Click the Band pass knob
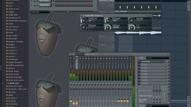The height and width of the screenshot is (107, 191). pyautogui.click(x=84, y=28)
